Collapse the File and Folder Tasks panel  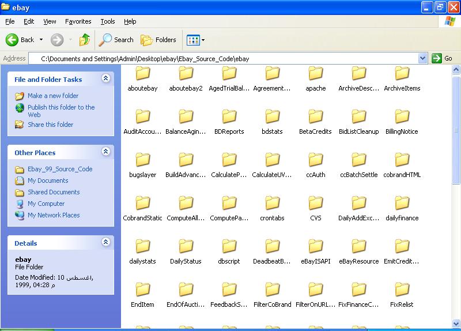point(105,78)
